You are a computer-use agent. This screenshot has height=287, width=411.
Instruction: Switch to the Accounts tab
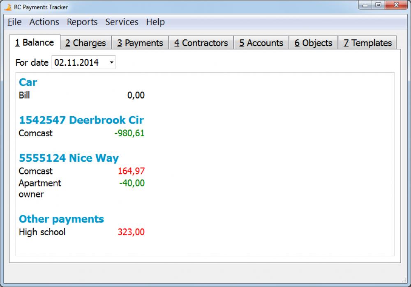pyautogui.click(x=261, y=42)
